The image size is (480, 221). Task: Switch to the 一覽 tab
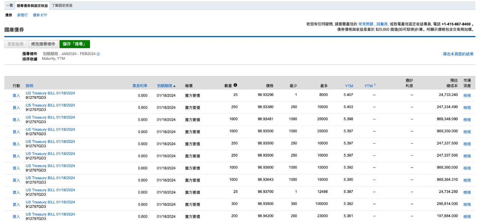pyautogui.click(x=9, y=6)
